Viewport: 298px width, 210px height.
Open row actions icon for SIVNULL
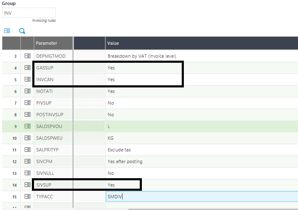[28, 173]
